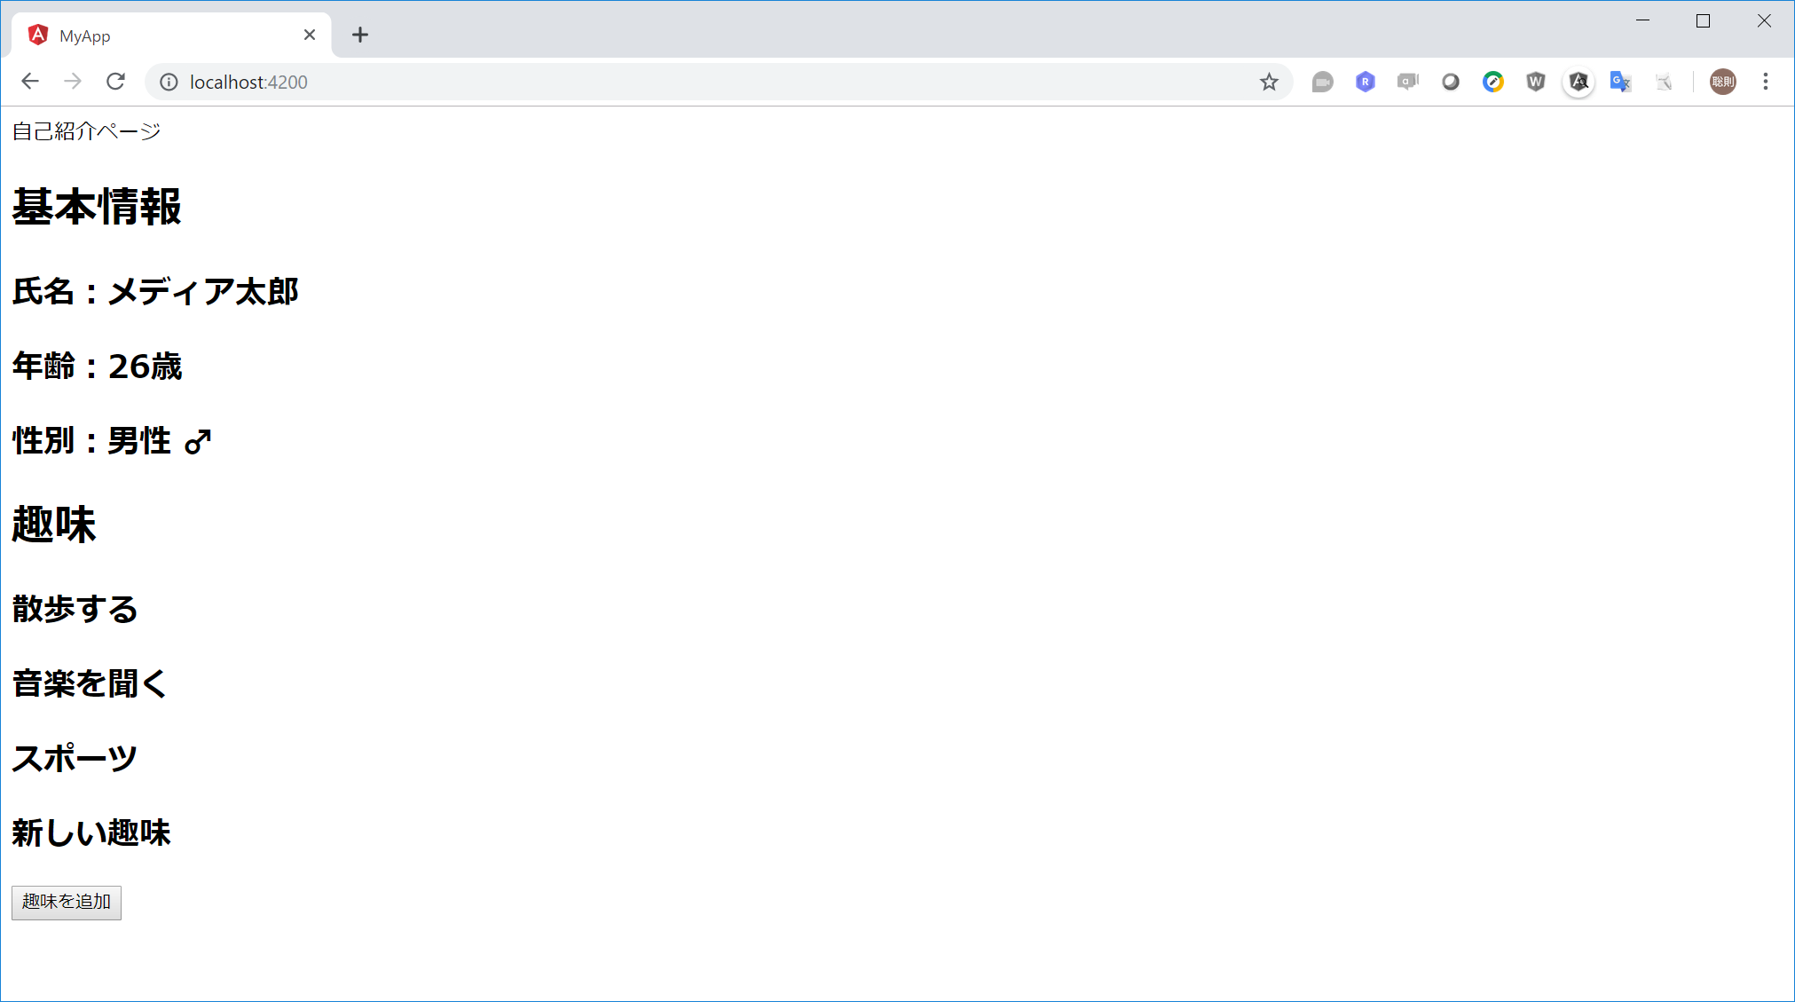This screenshot has height=1002, width=1795.
Task: Open the colorful pencil circle extension
Action: point(1493,82)
